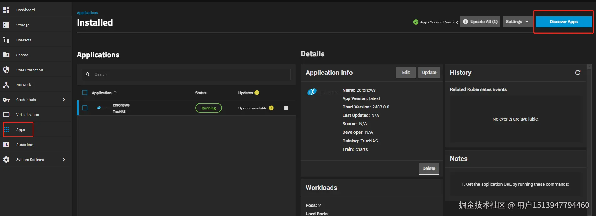Click the Datasets tree icon

point(6,40)
